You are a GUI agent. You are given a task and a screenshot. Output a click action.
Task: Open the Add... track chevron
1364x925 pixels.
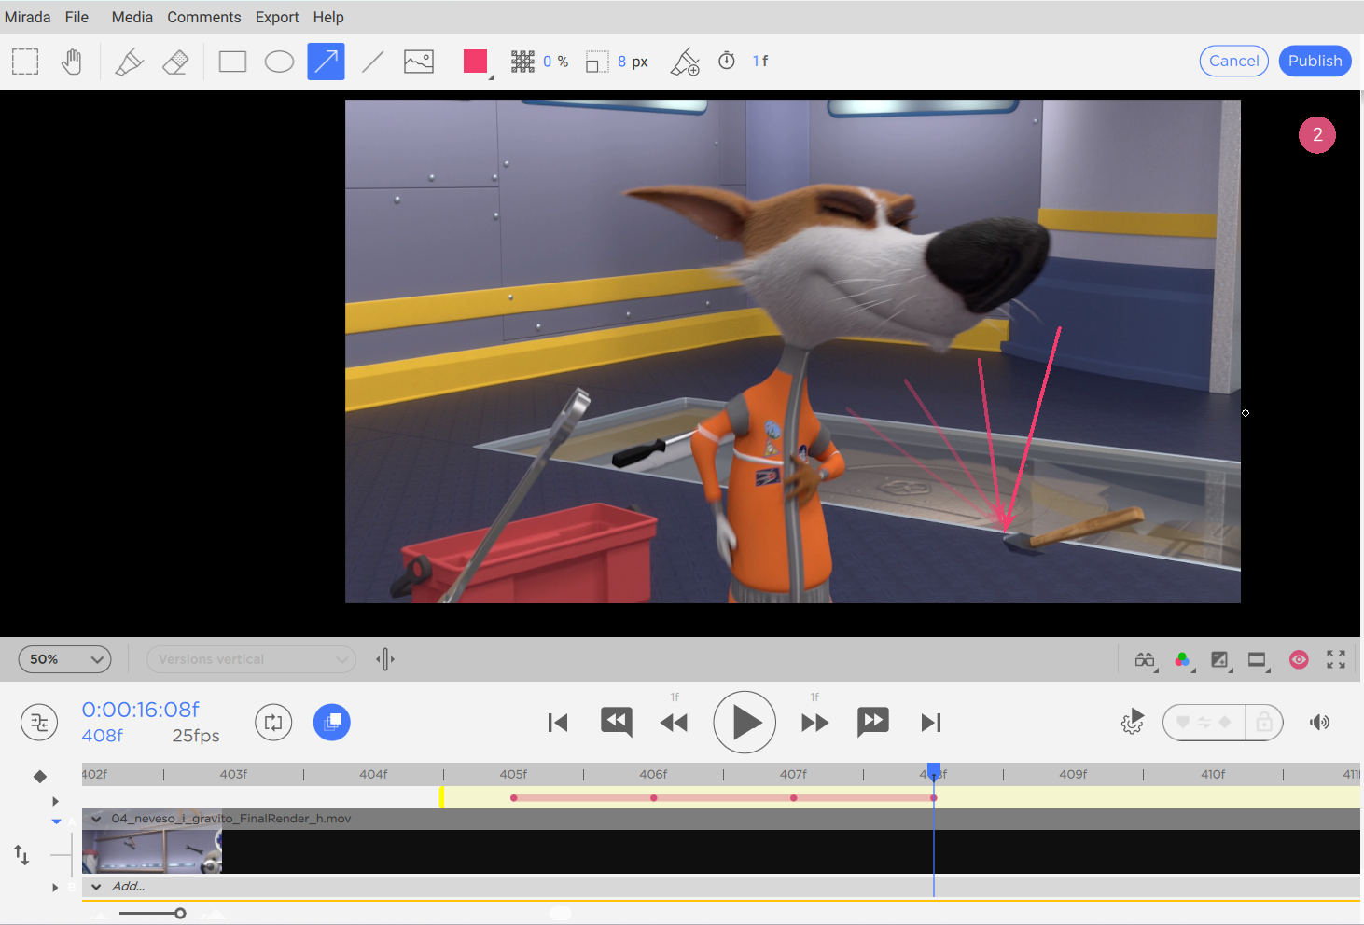click(96, 887)
